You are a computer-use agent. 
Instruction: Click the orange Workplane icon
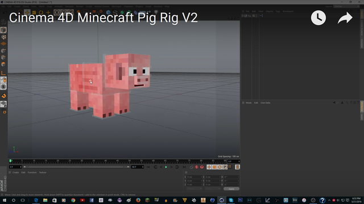[x=3, y=44]
